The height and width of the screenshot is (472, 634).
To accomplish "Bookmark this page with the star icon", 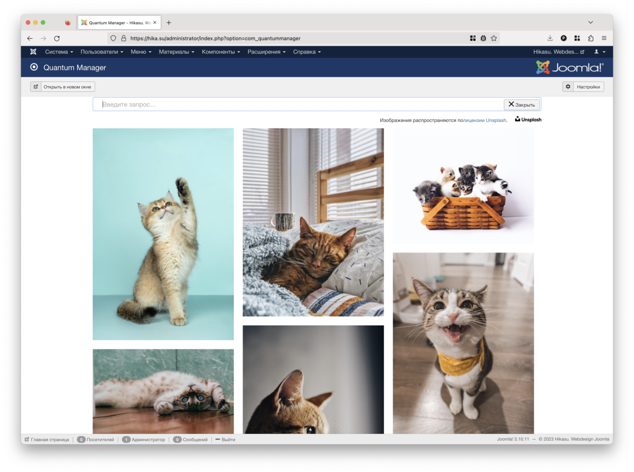I will tap(493, 39).
